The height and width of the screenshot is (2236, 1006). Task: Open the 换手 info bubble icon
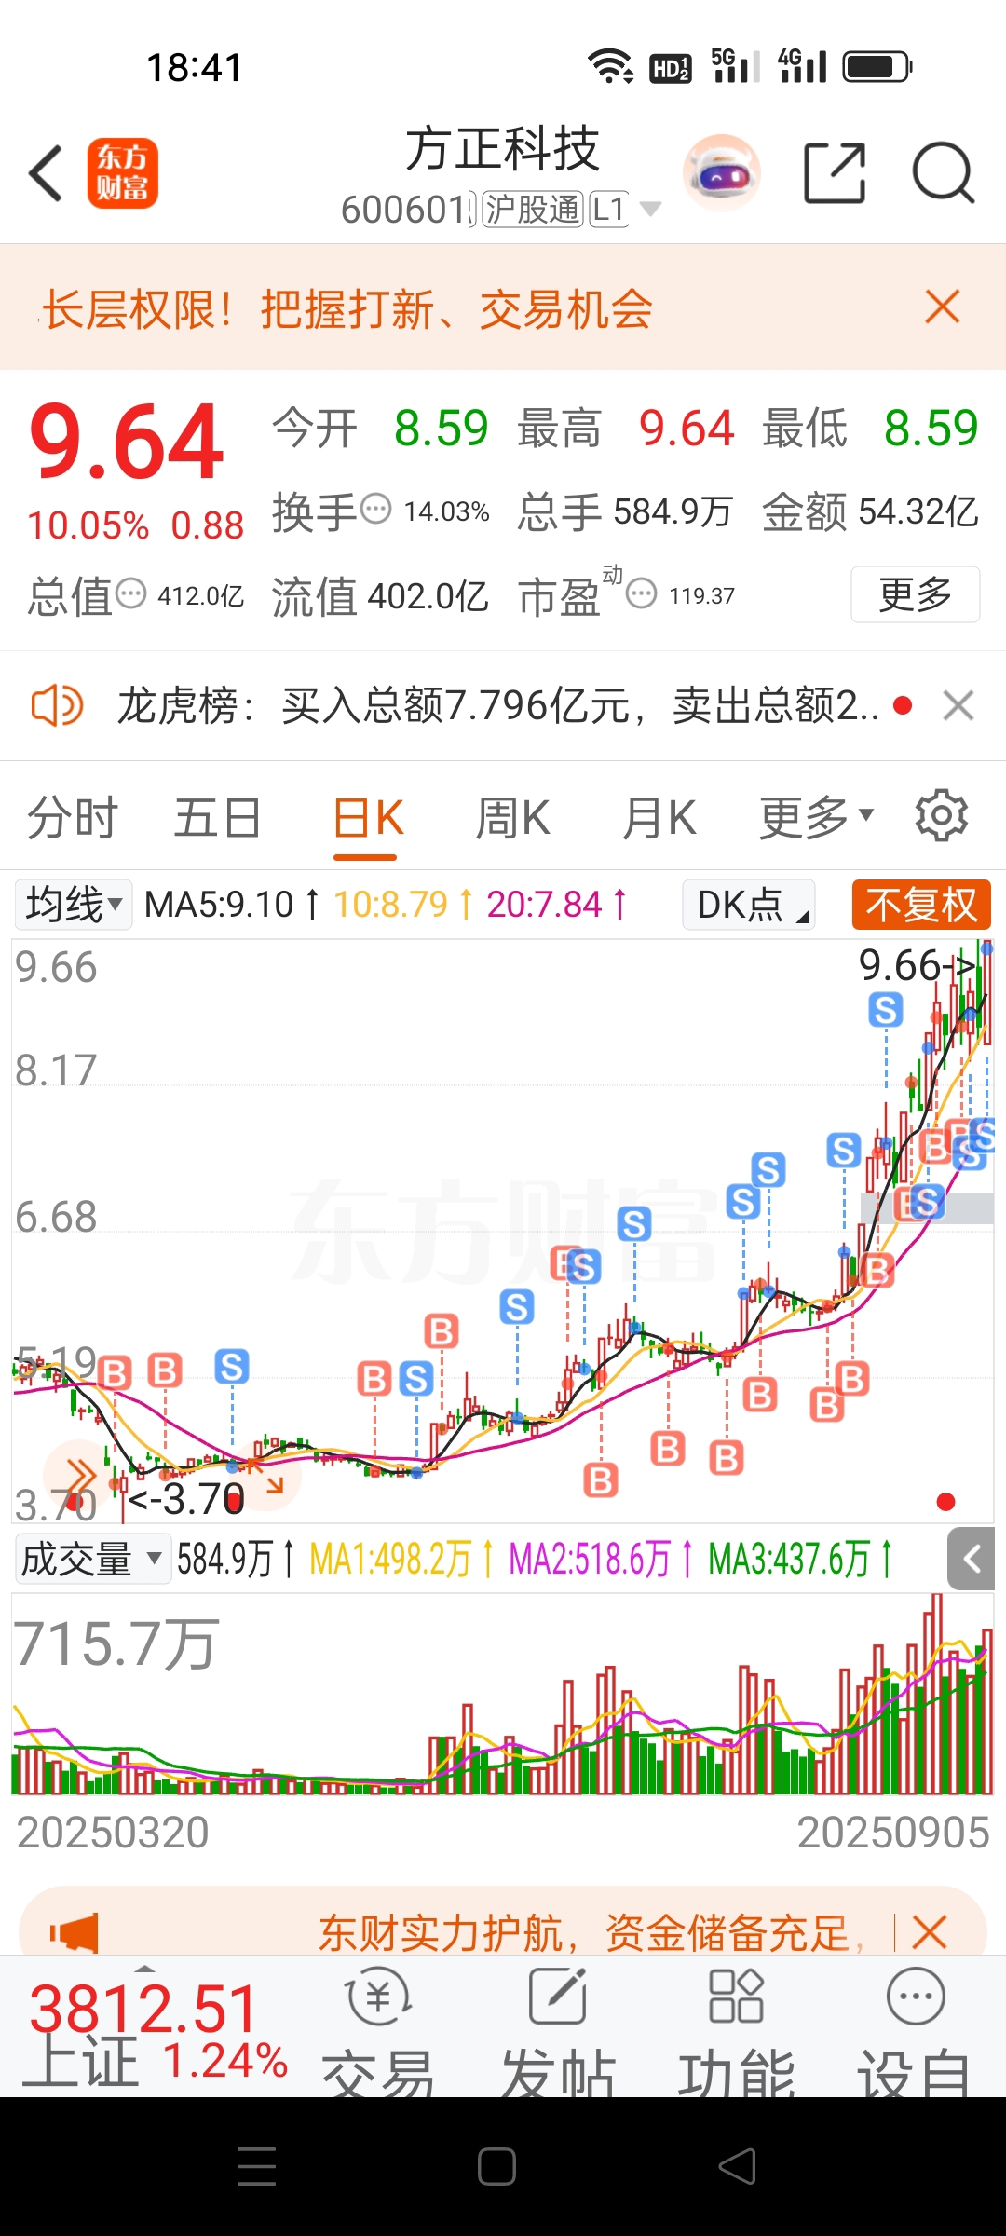[x=375, y=509]
